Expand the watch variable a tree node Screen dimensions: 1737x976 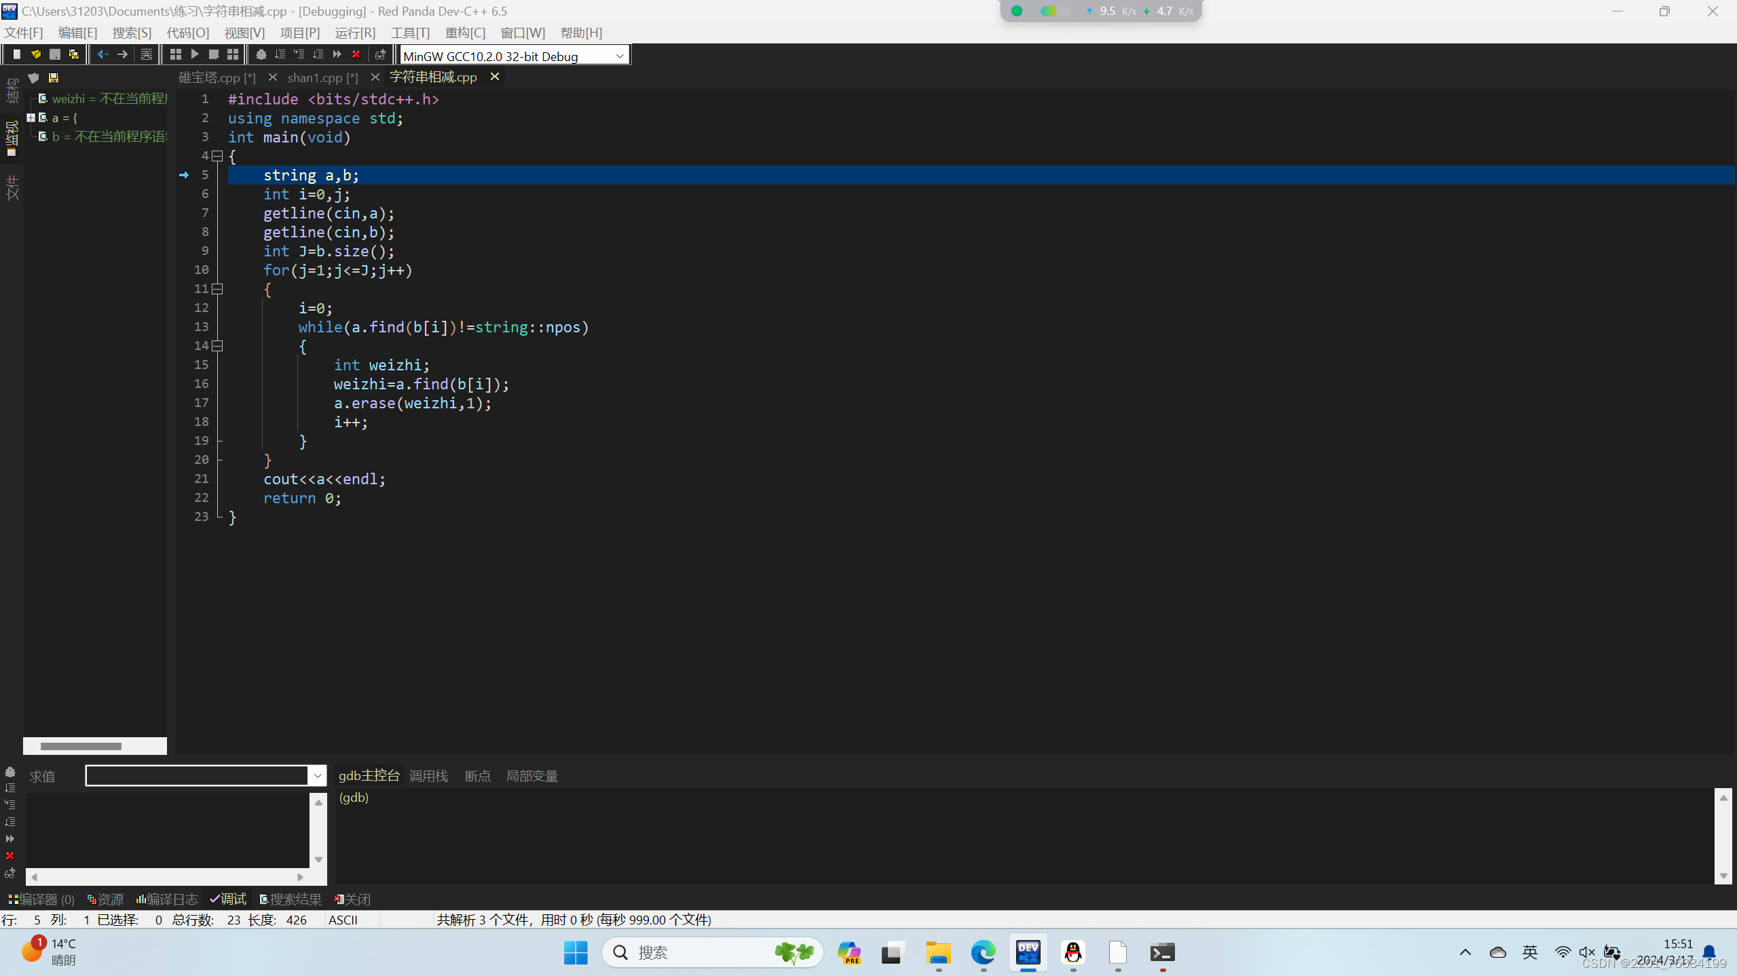pyautogui.click(x=31, y=117)
